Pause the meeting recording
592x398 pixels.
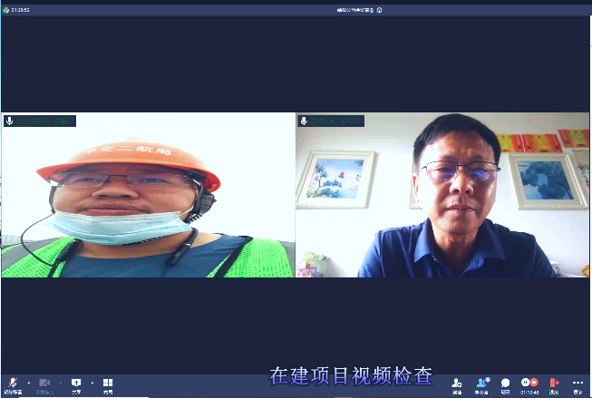point(525,383)
